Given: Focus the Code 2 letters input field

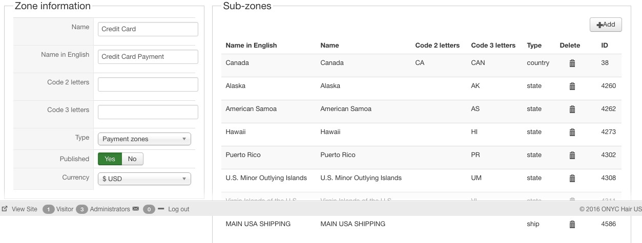Looking at the screenshot, I should point(148,84).
